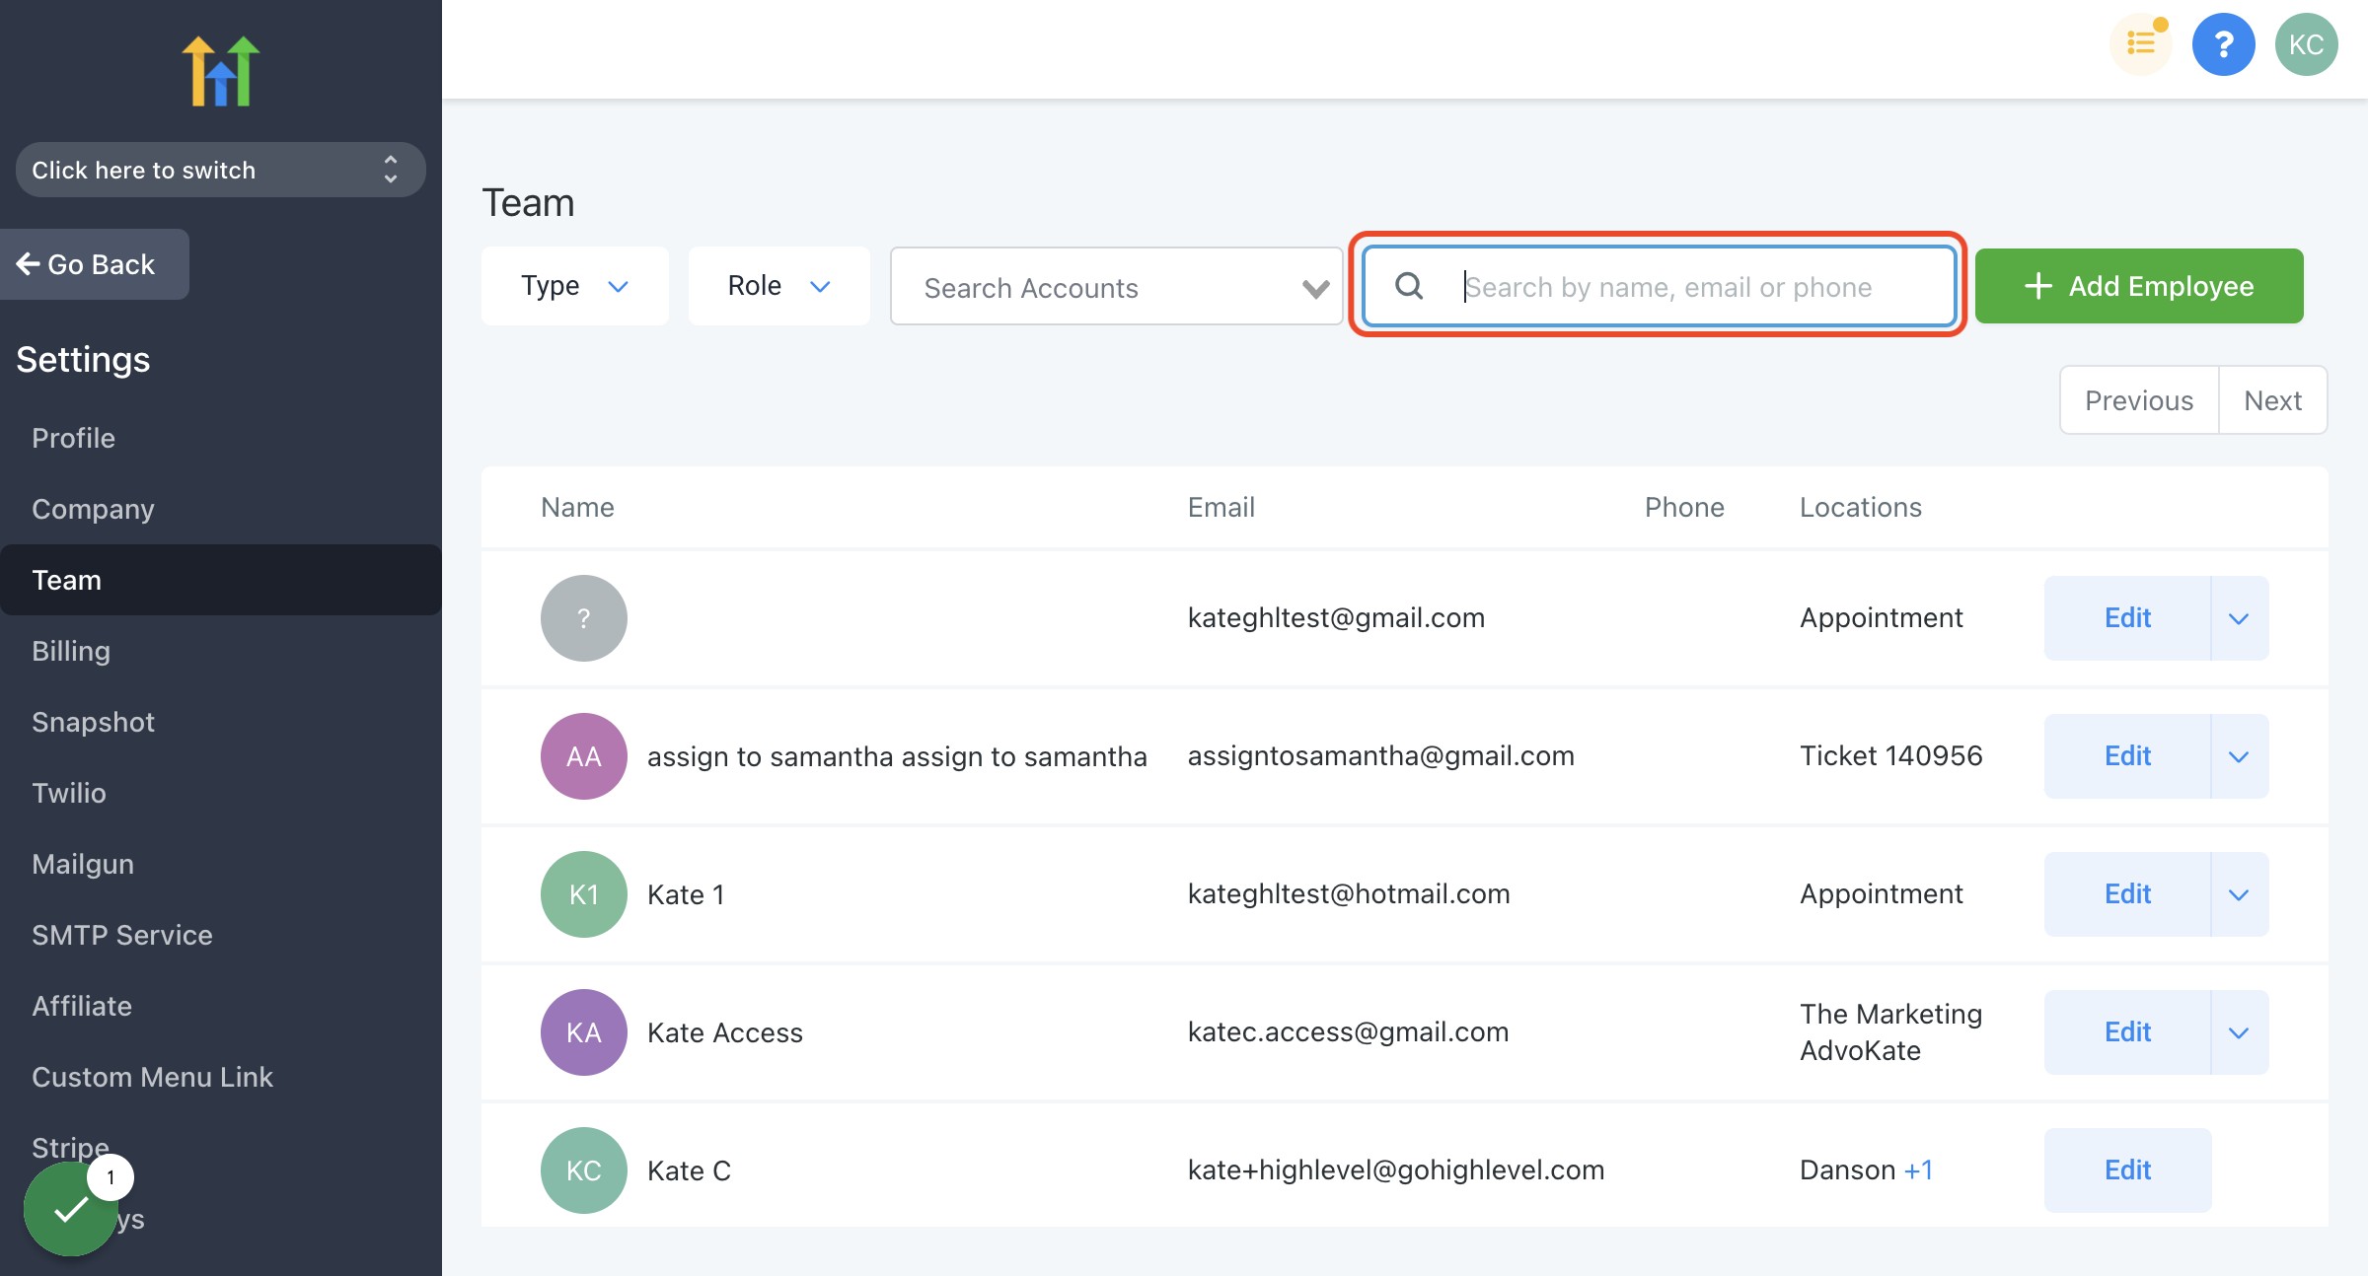Image resolution: width=2368 pixels, height=1276 pixels.
Task: Open SMTP Service settings
Action: point(122,935)
